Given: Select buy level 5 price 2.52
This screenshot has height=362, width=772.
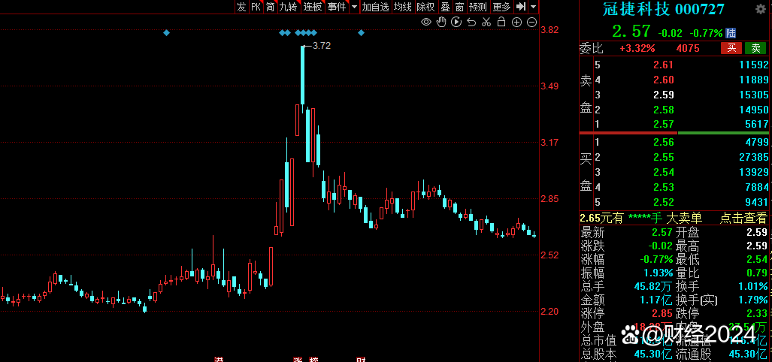Looking at the screenshot, I should (663, 202).
